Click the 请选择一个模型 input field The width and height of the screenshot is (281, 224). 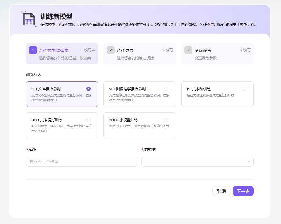(82, 162)
